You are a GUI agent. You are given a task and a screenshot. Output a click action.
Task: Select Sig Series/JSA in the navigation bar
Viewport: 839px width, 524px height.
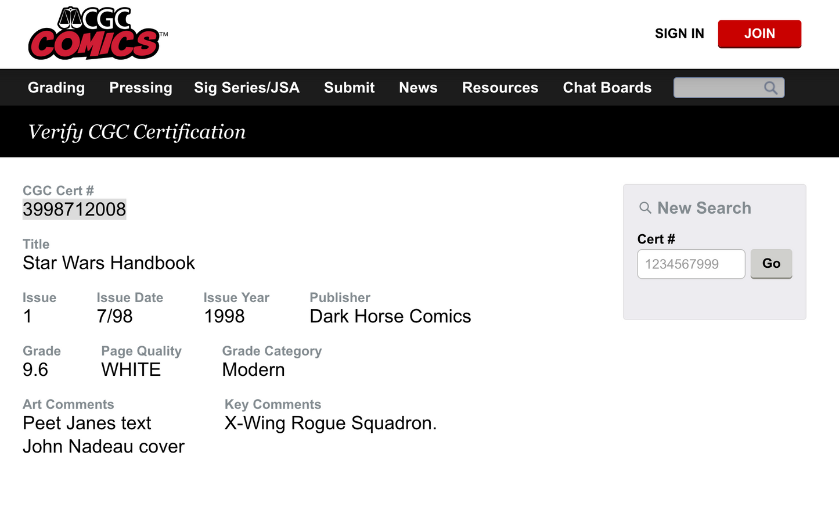coord(247,88)
